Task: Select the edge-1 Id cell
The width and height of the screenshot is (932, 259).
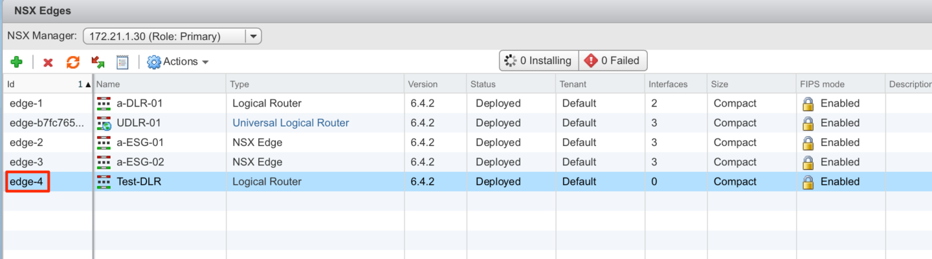Action: tap(48, 103)
